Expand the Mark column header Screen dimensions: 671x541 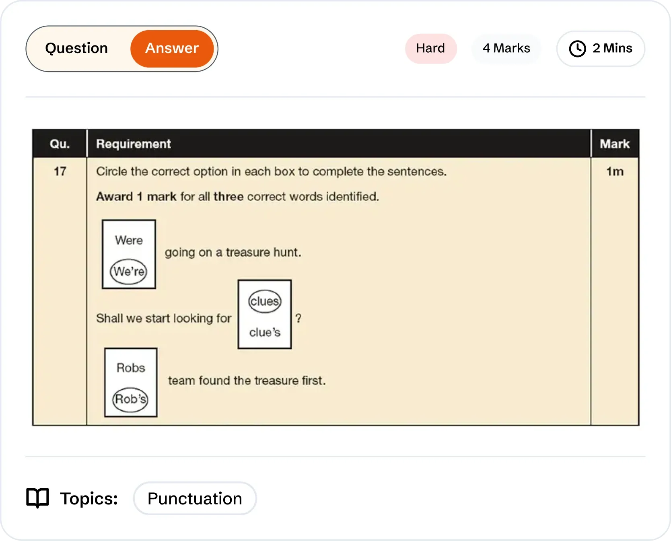click(x=614, y=143)
